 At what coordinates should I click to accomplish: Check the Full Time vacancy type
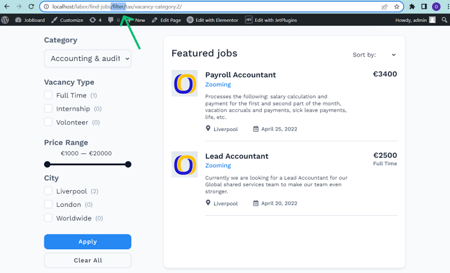pyautogui.click(x=48, y=95)
